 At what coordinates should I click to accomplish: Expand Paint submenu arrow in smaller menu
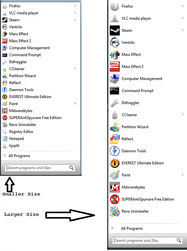point(75,104)
